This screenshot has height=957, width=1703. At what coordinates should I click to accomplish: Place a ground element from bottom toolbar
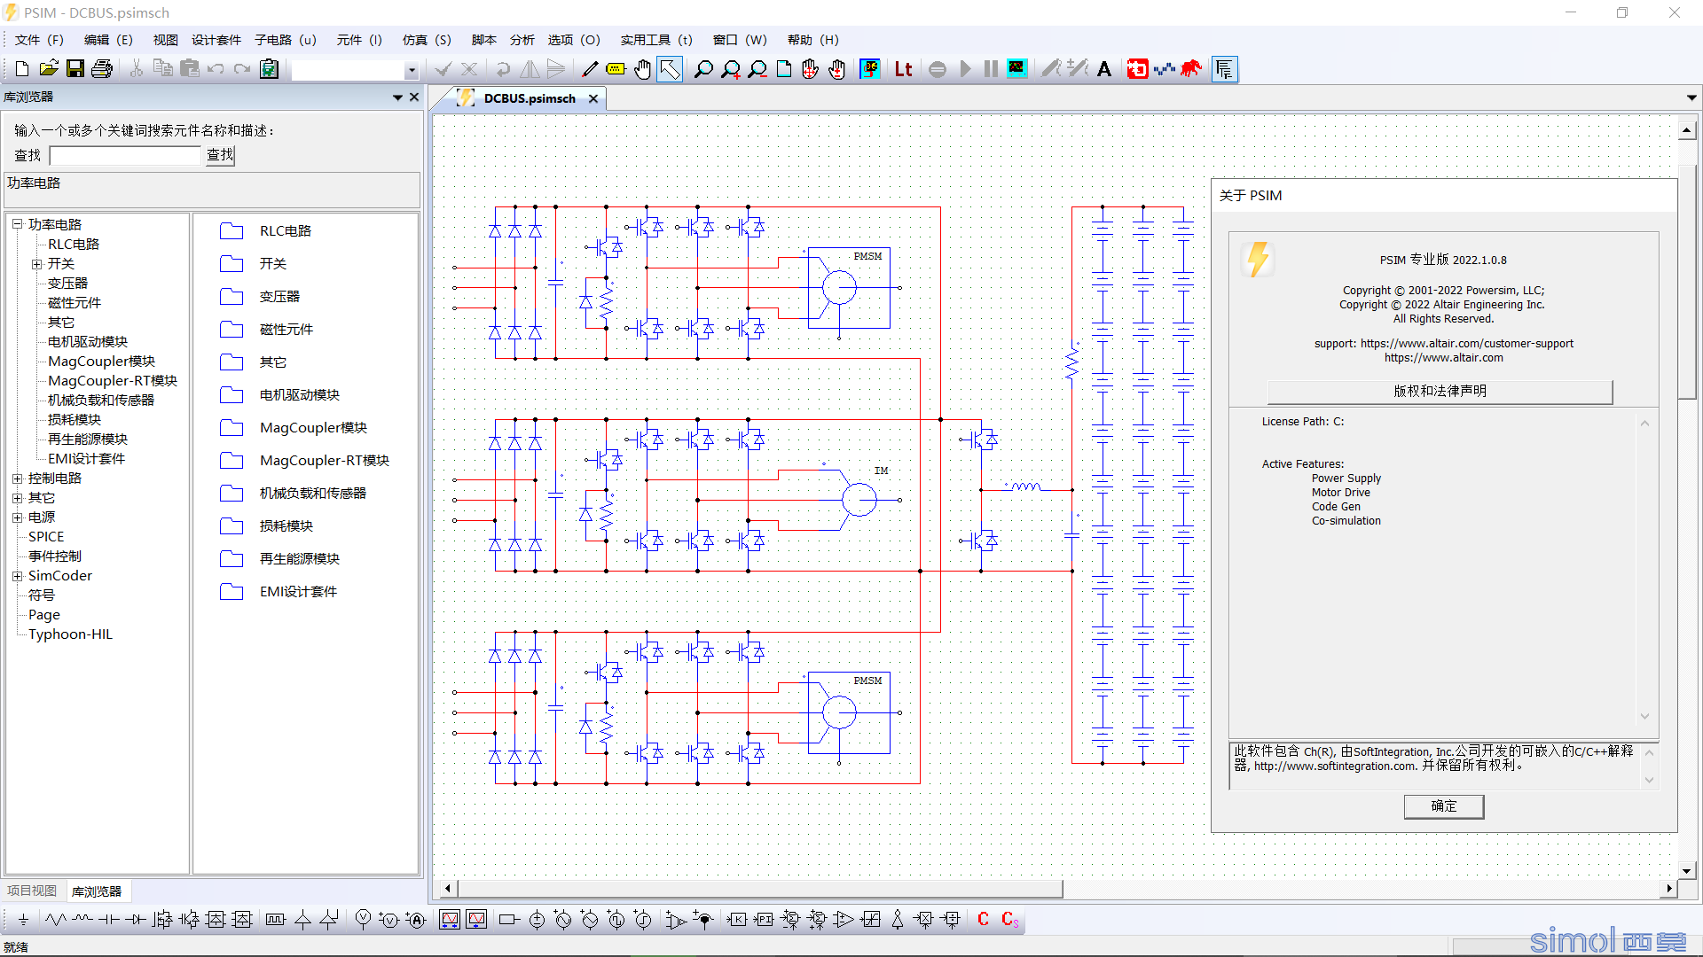24,920
